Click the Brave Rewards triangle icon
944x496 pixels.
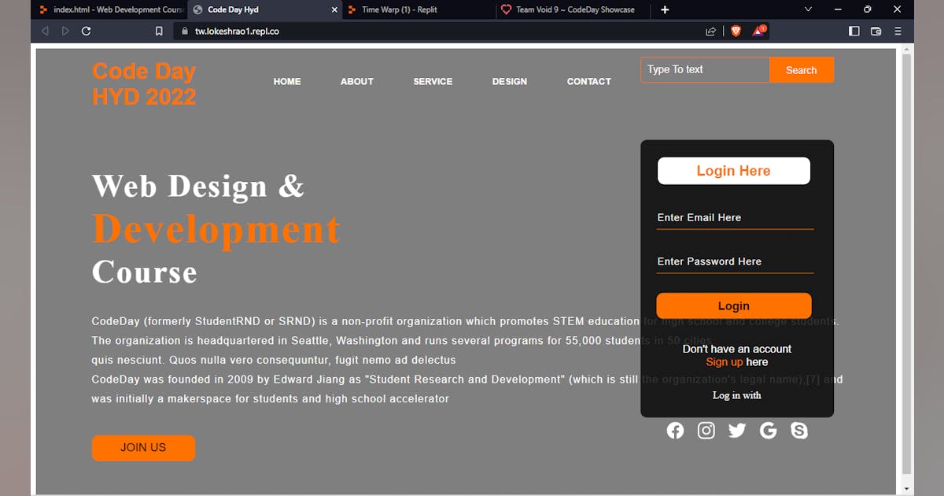point(758,31)
